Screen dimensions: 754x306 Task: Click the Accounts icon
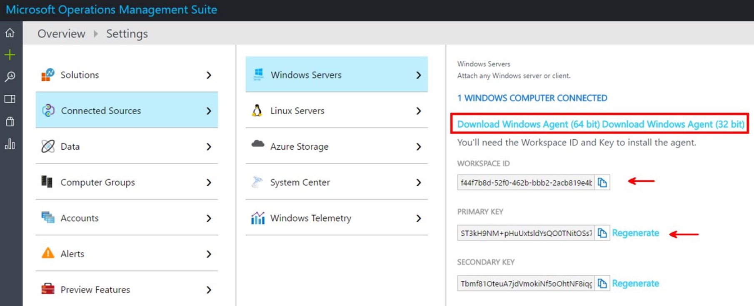48,217
